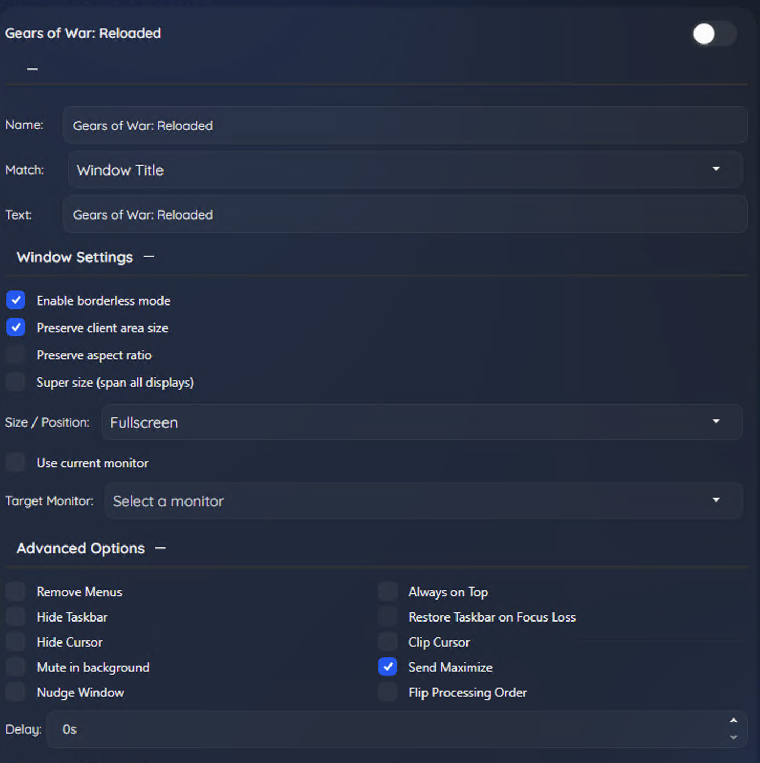Enable Always on Top checkbox
Image resolution: width=760 pixels, height=763 pixels.
pos(388,592)
